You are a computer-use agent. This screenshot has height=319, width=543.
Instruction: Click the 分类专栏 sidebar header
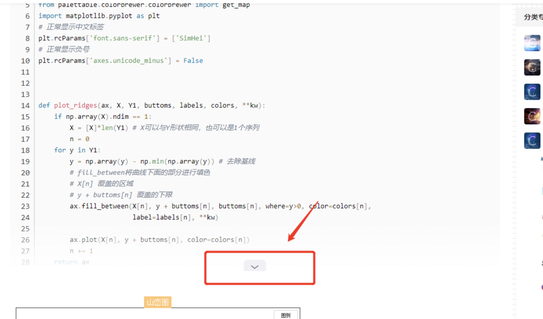pyautogui.click(x=533, y=17)
